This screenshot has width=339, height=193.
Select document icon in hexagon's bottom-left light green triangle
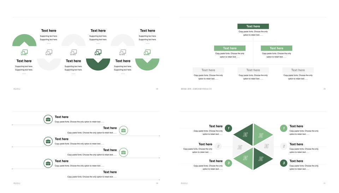(245, 158)
